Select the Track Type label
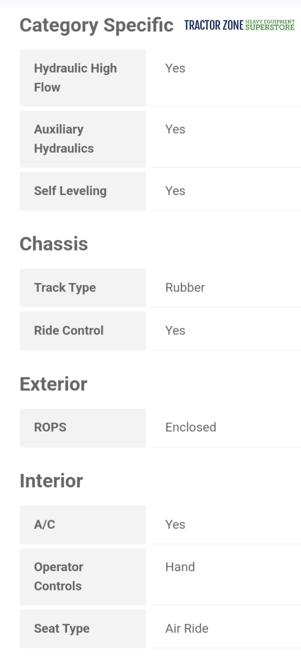Screen dimensions: 301x672 point(65,288)
